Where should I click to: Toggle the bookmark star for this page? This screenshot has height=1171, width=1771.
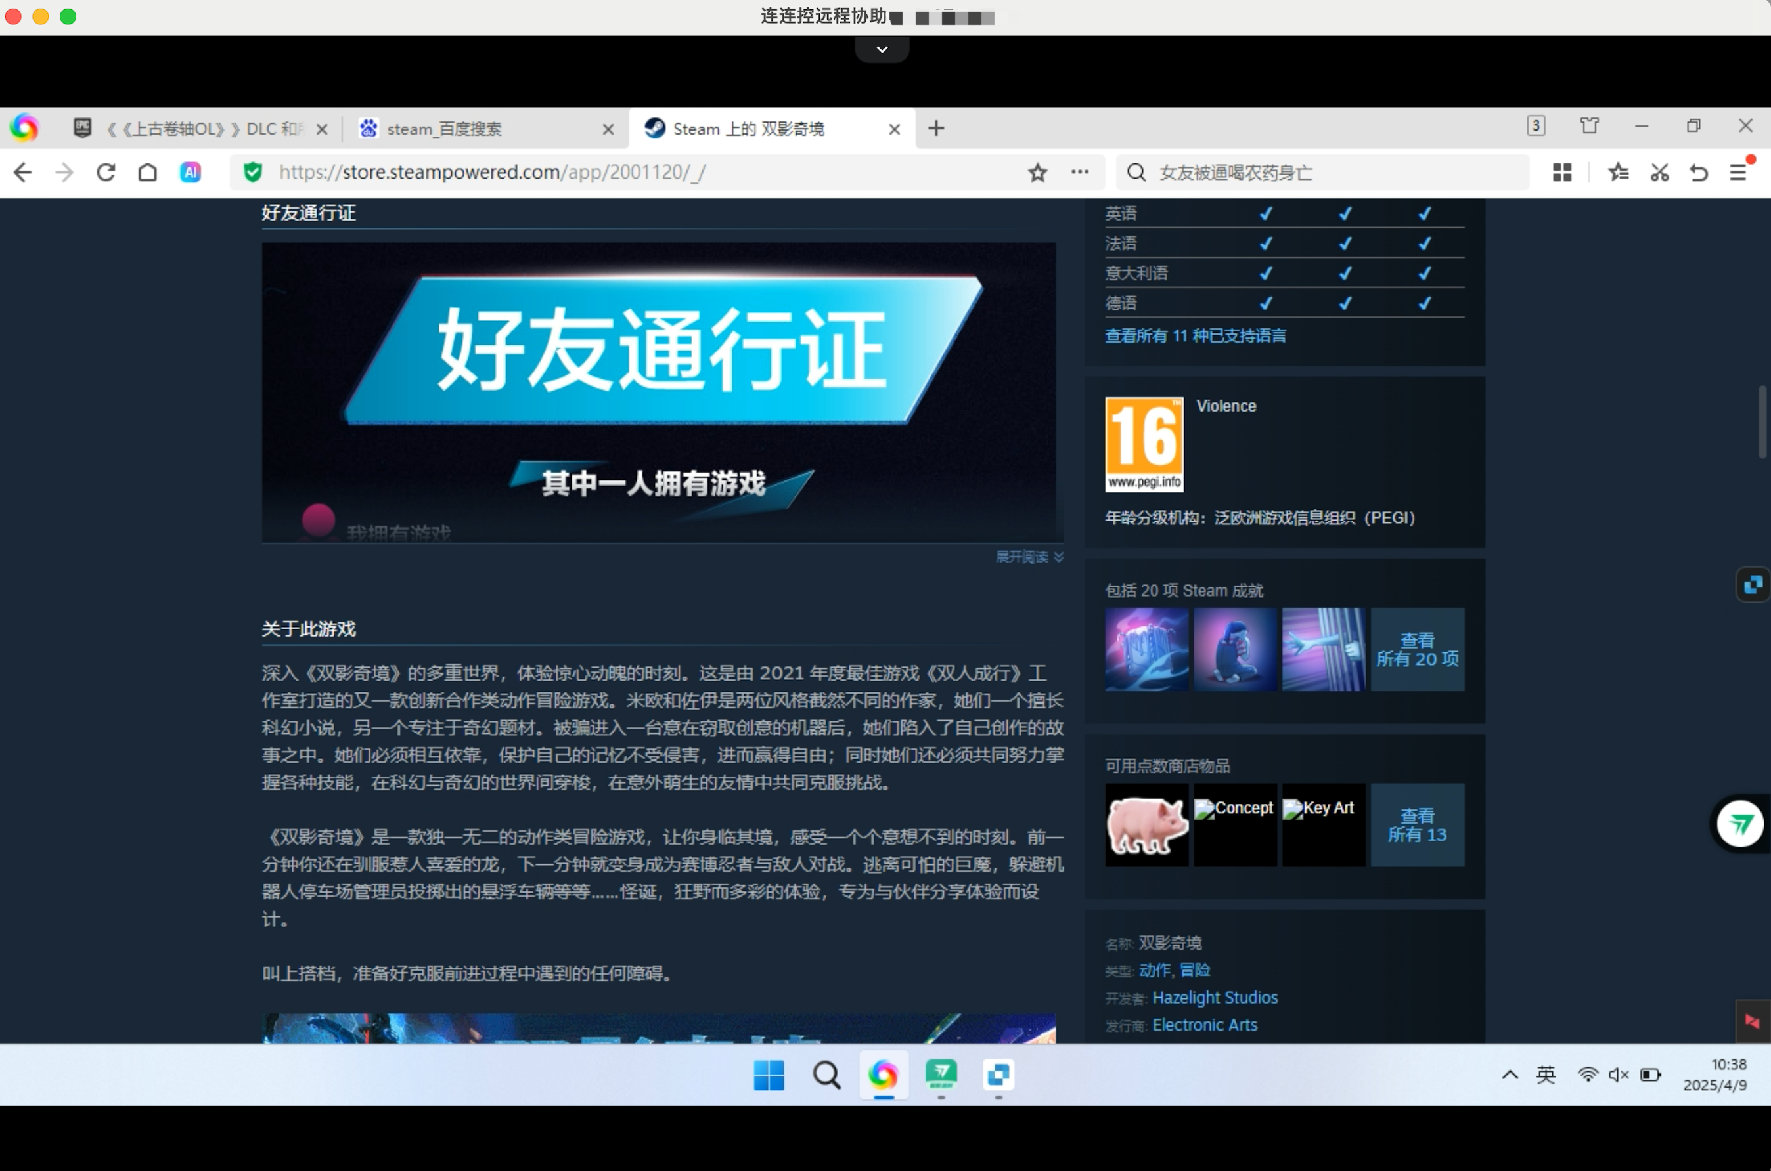coord(1037,172)
